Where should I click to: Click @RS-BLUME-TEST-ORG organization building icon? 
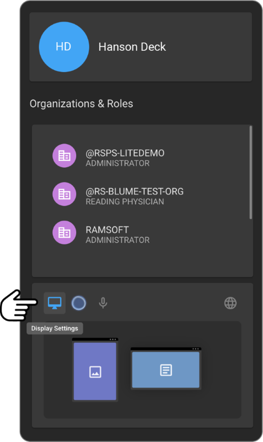[64, 194]
